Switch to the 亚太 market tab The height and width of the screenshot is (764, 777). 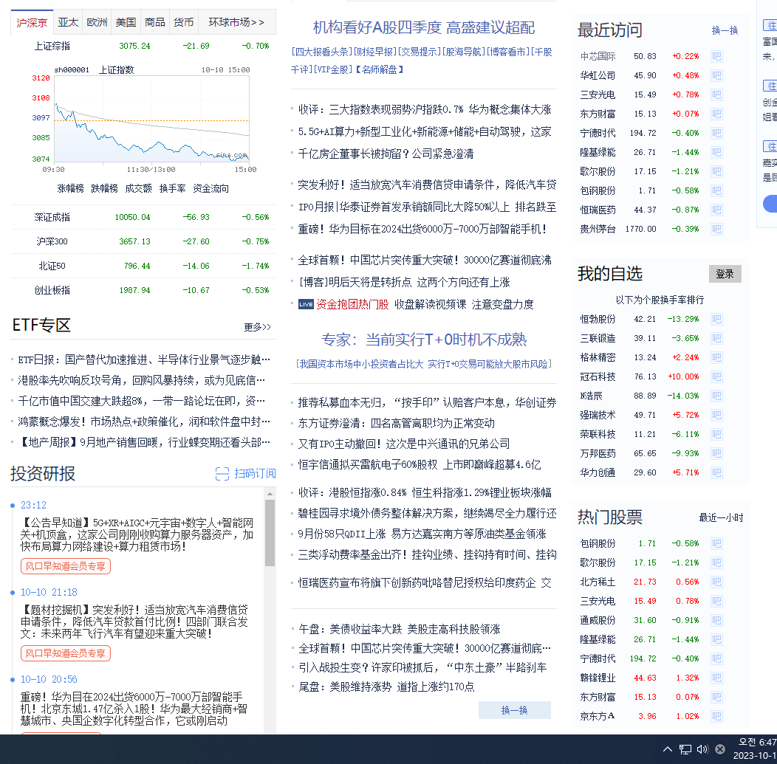68,22
